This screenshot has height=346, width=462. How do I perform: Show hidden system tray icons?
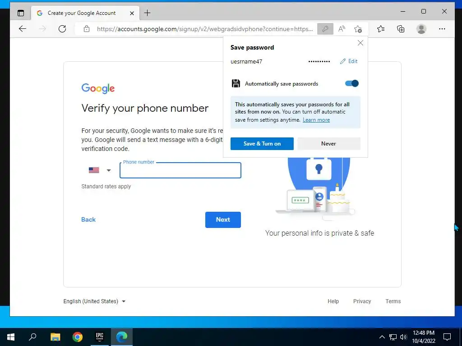pos(382,337)
